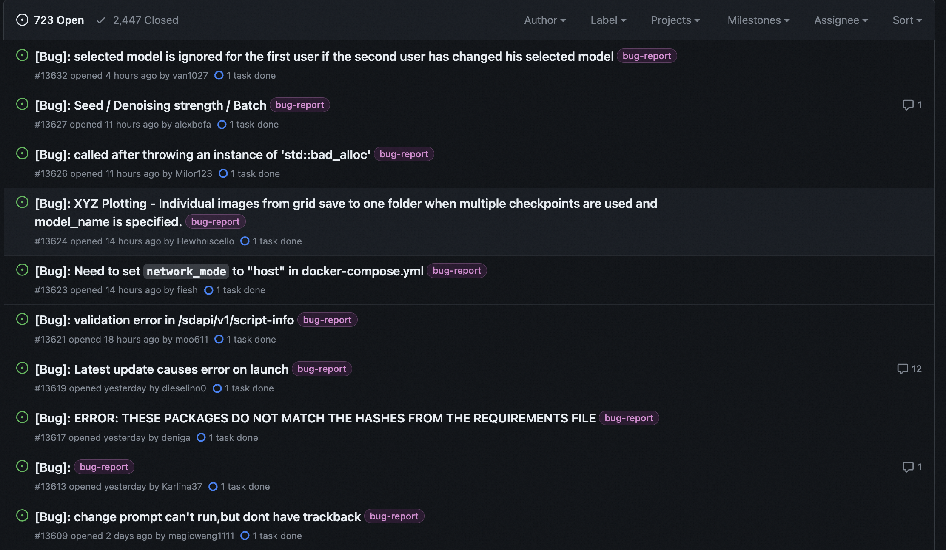The image size is (946, 550).
Task: Open author link magicwang1111
Action: pos(201,536)
